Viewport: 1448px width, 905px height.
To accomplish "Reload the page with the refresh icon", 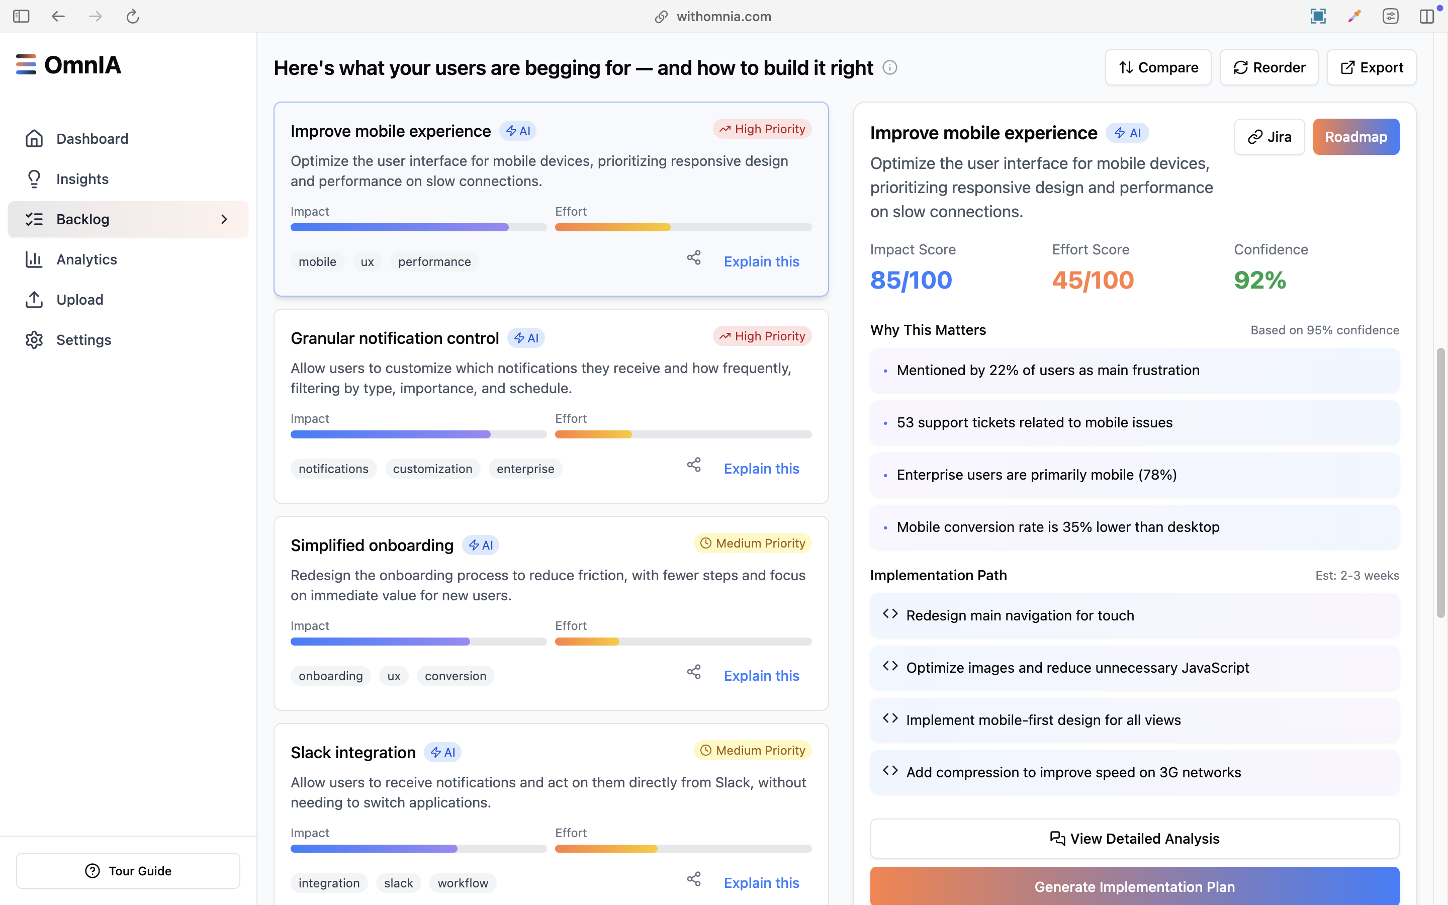I will pyautogui.click(x=133, y=16).
